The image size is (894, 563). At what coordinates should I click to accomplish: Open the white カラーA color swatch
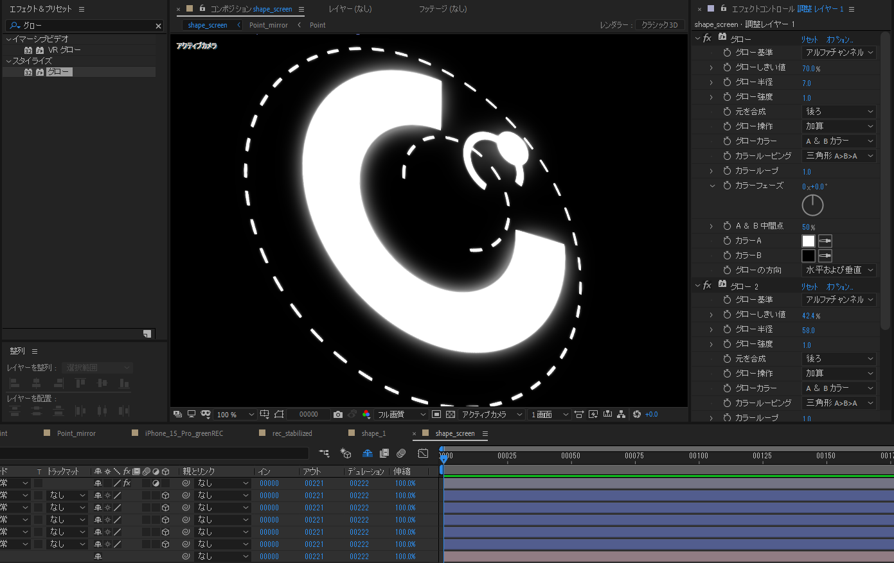809,241
